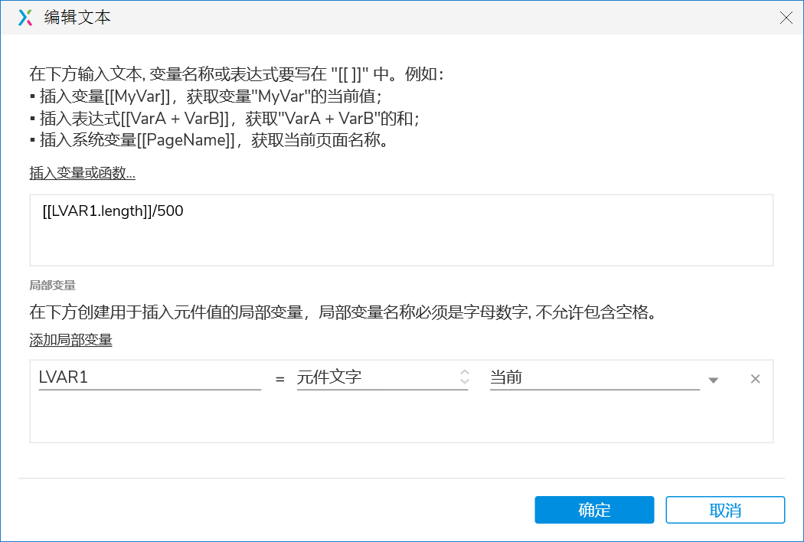Close the 编辑文本 dialog window

(x=786, y=18)
